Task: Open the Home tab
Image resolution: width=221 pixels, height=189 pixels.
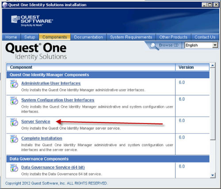Action: click(11, 37)
